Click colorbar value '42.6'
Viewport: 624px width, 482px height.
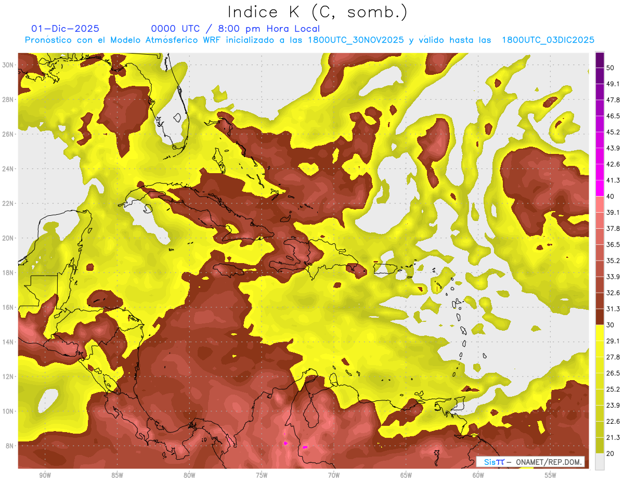click(613, 164)
